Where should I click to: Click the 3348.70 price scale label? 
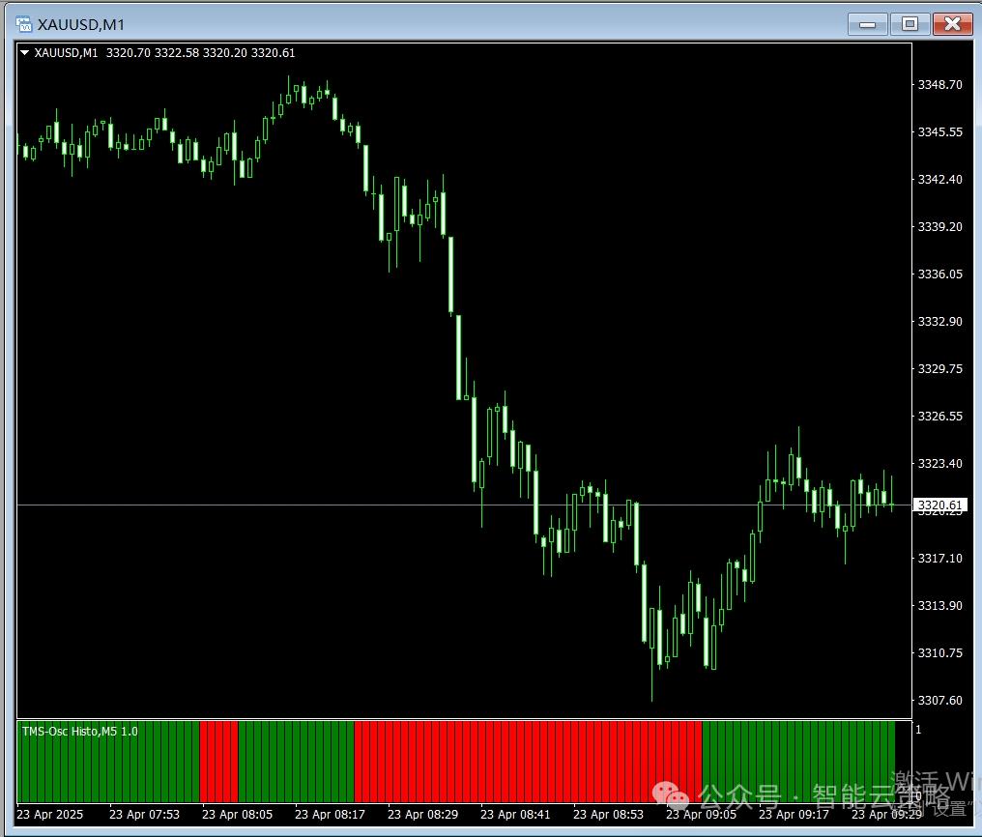pos(940,84)
